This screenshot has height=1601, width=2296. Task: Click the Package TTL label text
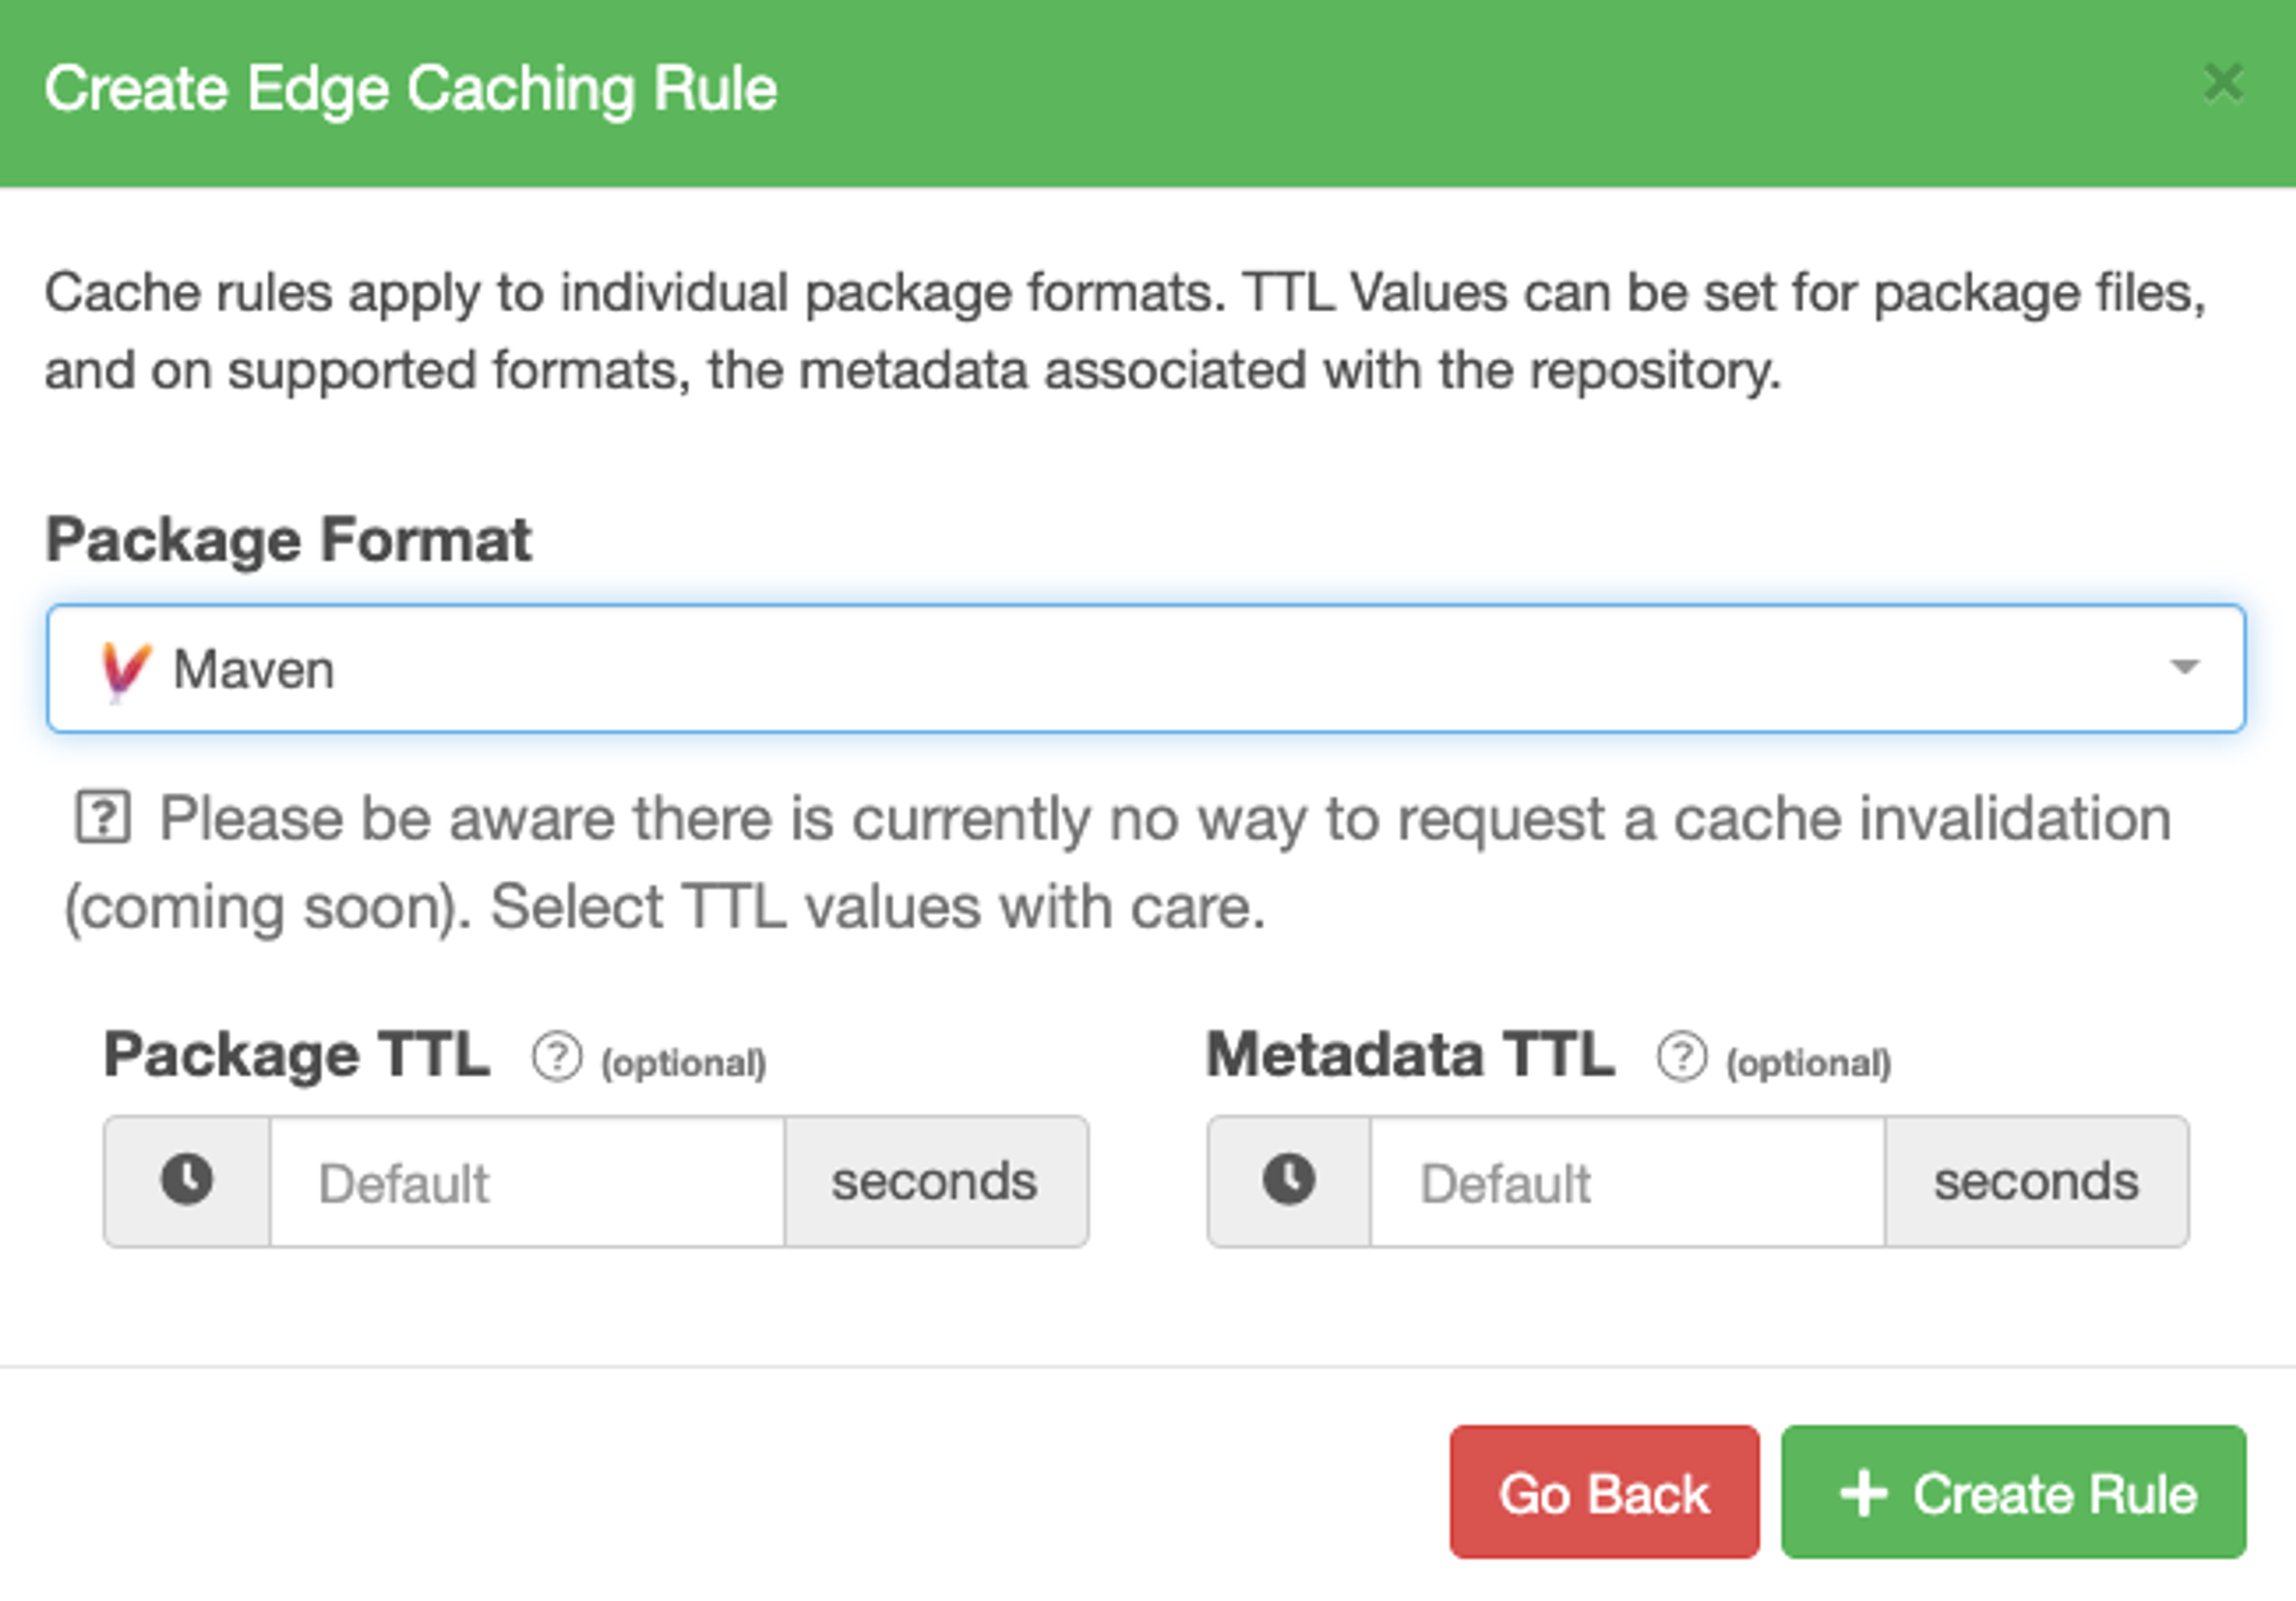point(297,1054)
